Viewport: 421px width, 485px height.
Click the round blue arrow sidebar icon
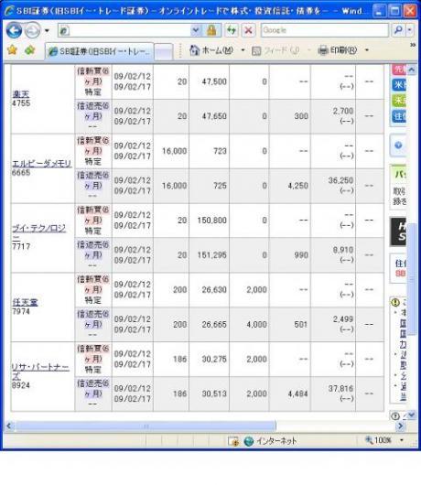398,145
